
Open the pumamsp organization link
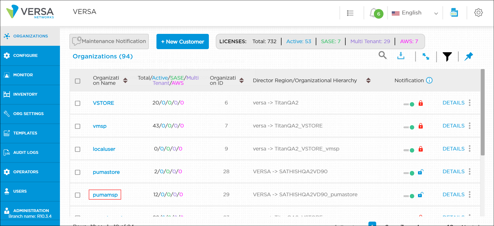(x=105, y=195)
